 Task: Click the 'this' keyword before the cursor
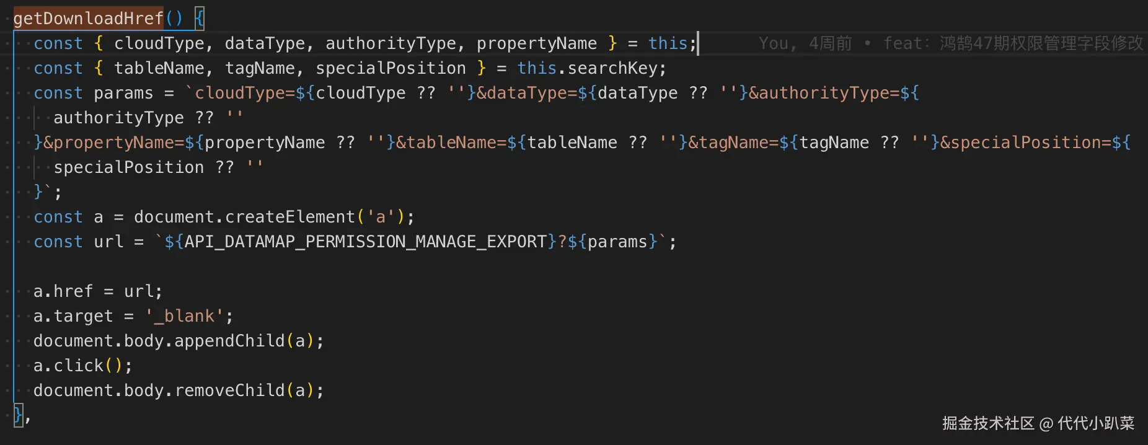click(668, 43)
